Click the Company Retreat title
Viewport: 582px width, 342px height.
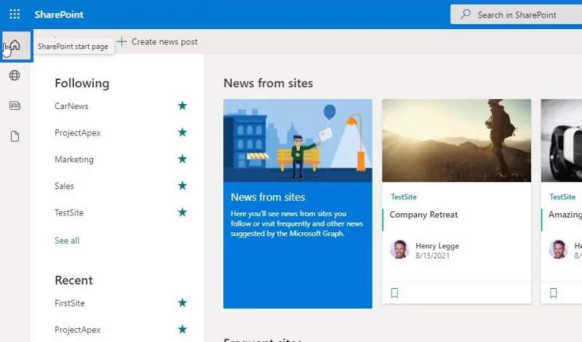(423, 215)
